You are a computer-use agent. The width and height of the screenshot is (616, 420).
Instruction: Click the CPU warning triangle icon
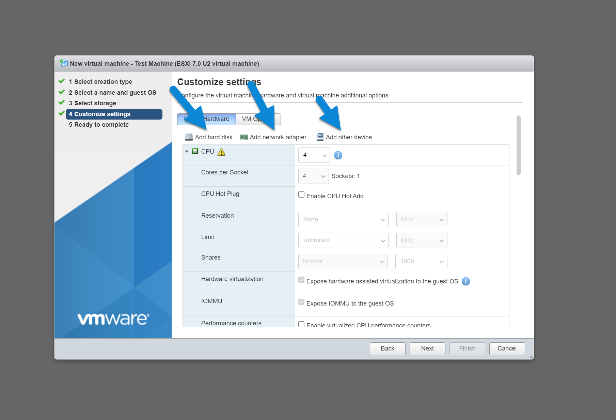(x=221, y=152)
